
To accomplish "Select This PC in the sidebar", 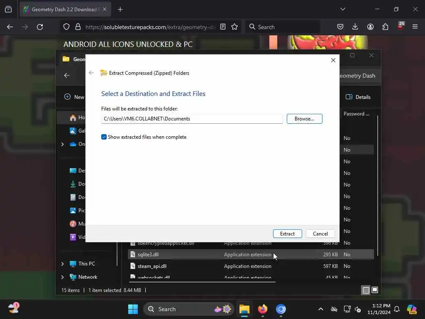I will [83, 264].
